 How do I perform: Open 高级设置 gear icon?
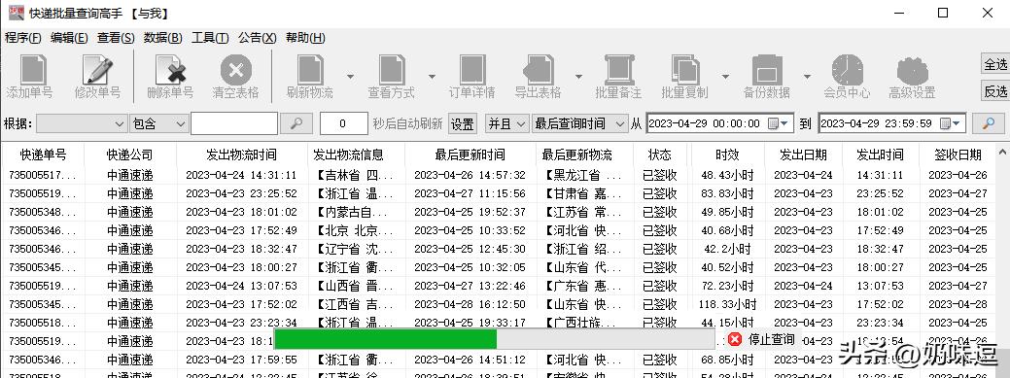pos(912,71)
